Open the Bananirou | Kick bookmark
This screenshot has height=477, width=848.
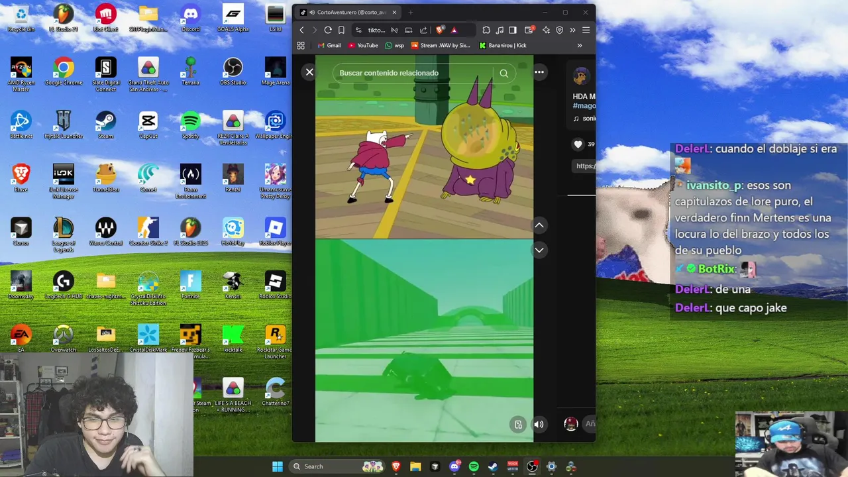pyautogui.click(x=502, y=46)
